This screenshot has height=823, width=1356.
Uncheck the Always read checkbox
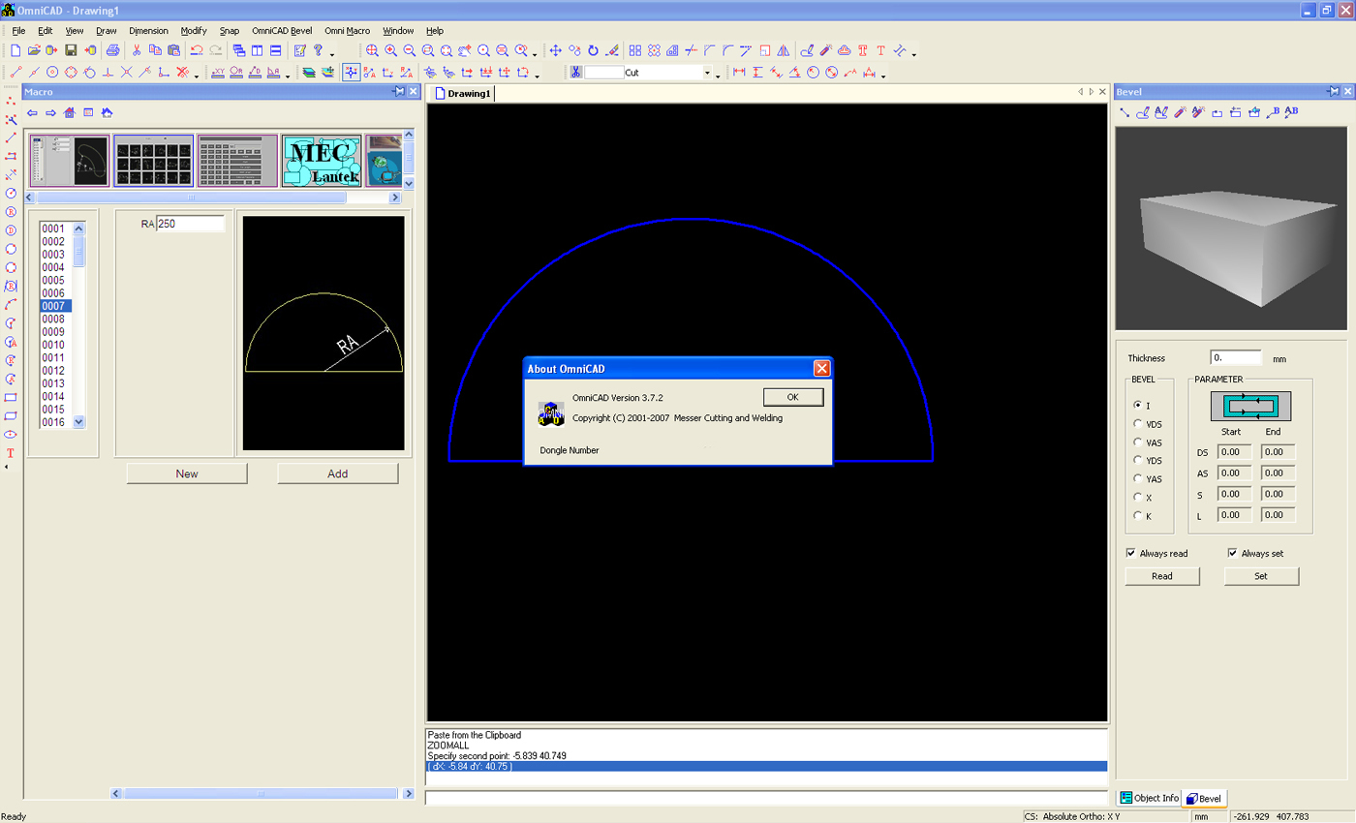click(1131, 553)
